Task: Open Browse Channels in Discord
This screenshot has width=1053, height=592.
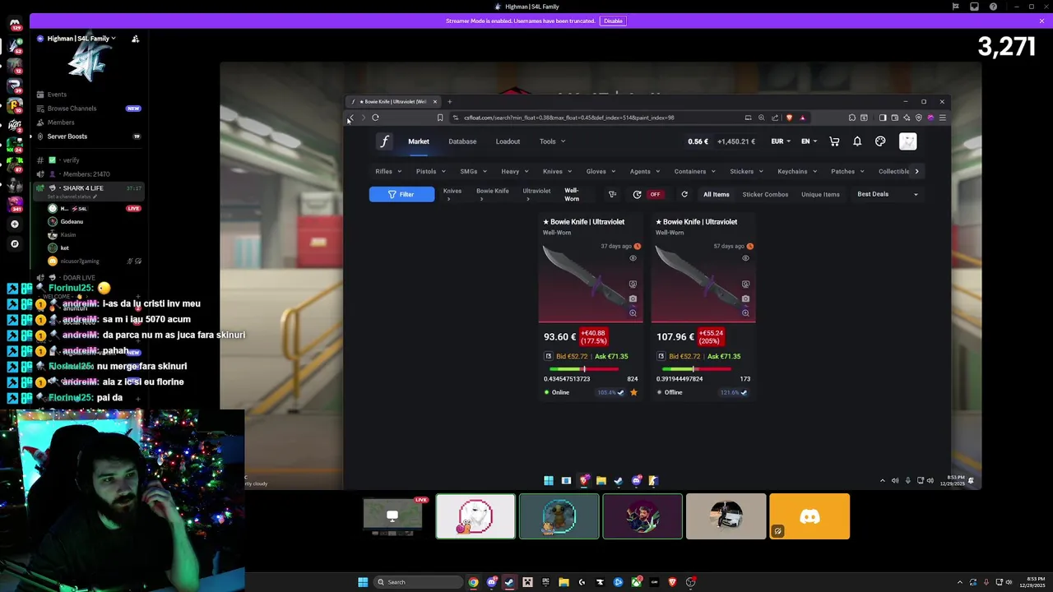Action: (x=72, y=109)
